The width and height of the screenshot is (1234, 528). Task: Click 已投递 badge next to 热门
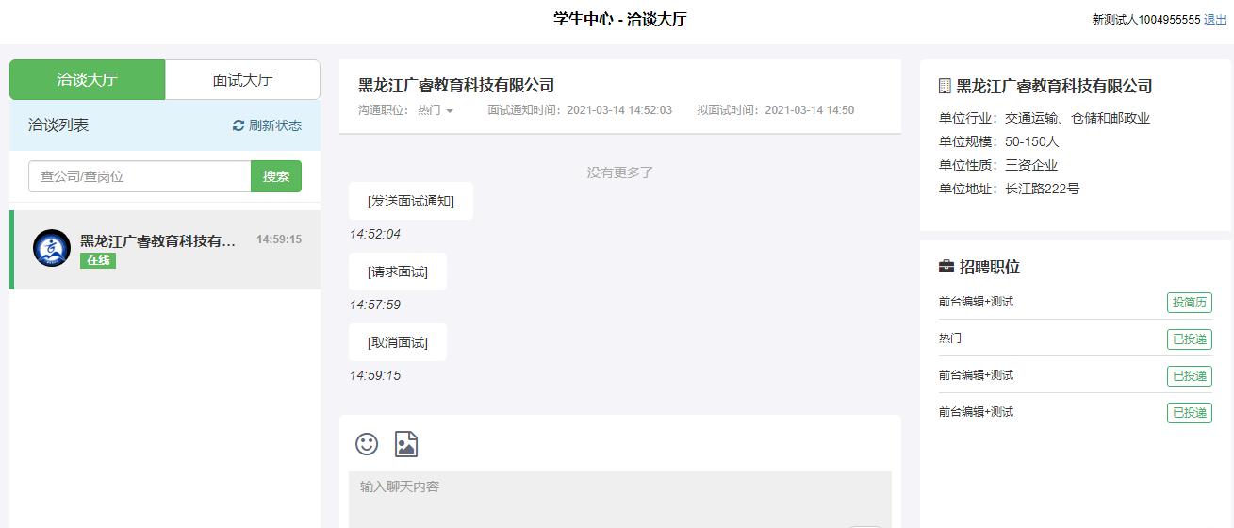coord(1189,338)
